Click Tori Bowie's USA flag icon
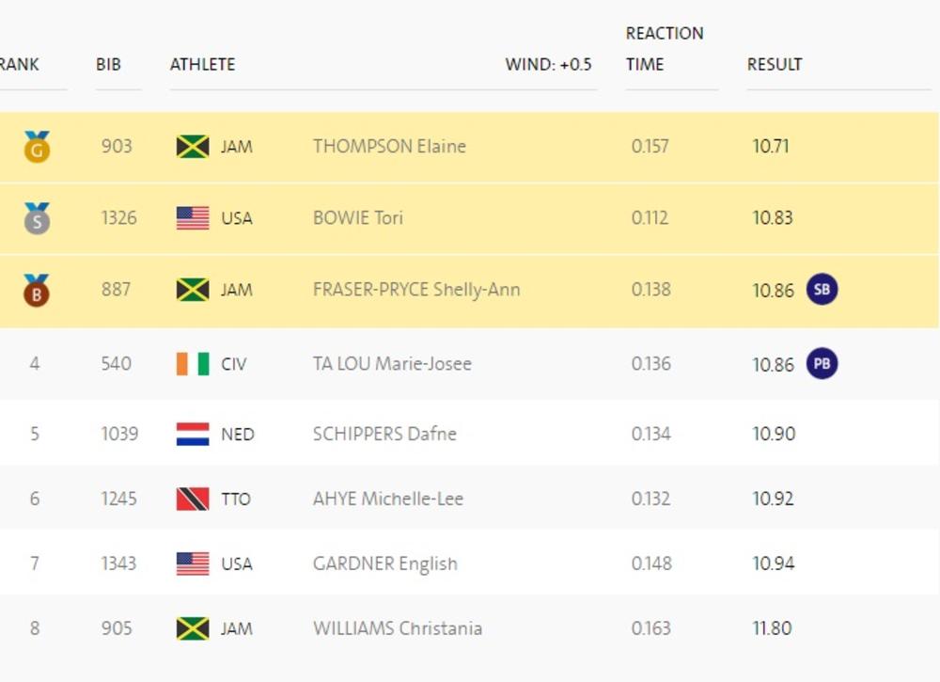The height and width of the screenshot is (682, 940). pos(193,218)
